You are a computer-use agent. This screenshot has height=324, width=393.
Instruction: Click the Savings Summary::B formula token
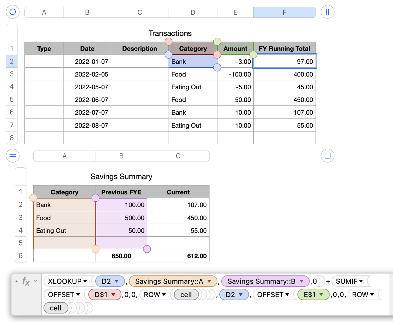pyautogui.click(x=261, y=281)
